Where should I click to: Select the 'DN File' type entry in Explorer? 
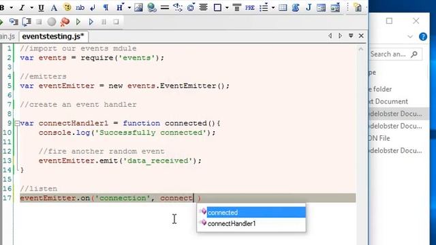379,138
